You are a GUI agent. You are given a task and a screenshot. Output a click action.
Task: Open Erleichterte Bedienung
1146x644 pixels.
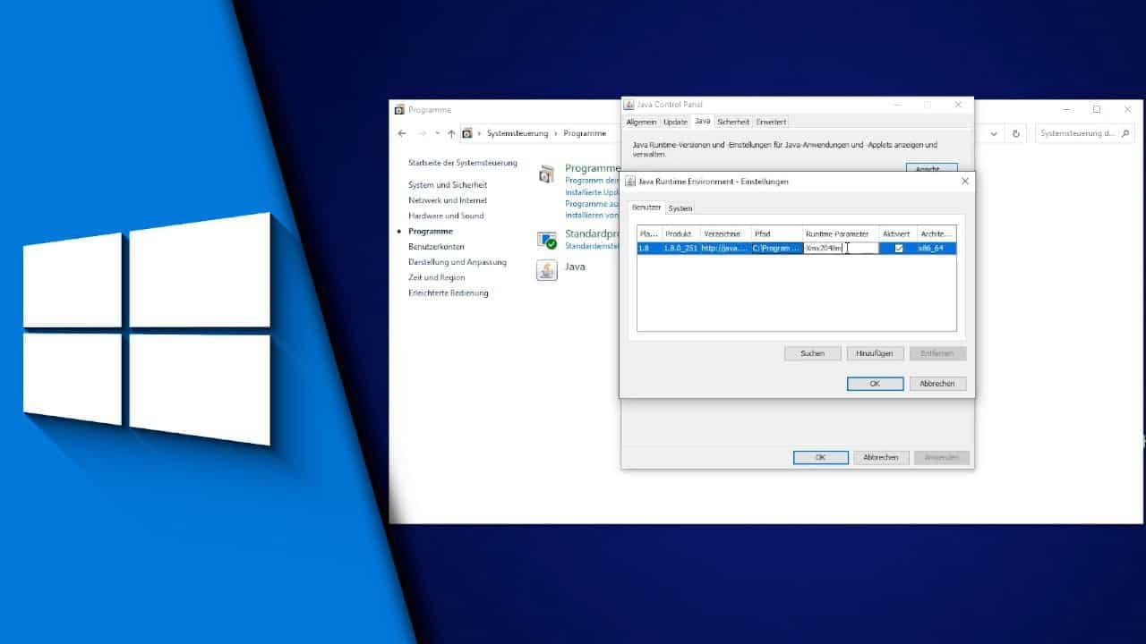coord(449,292)
